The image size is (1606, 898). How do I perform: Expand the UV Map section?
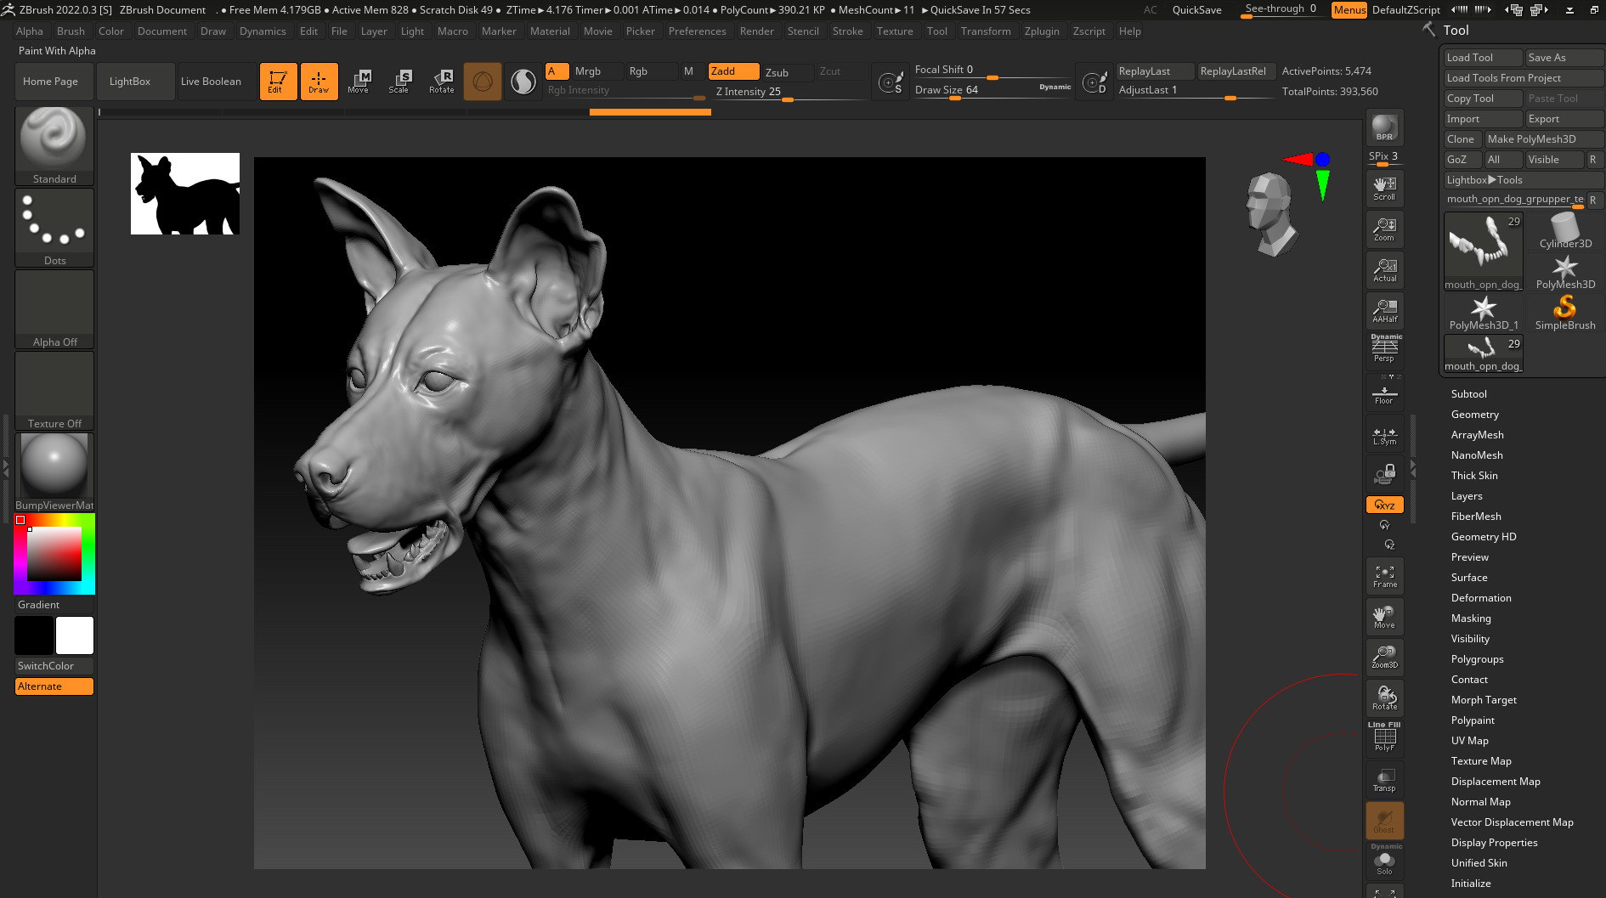pos(1469,741)
